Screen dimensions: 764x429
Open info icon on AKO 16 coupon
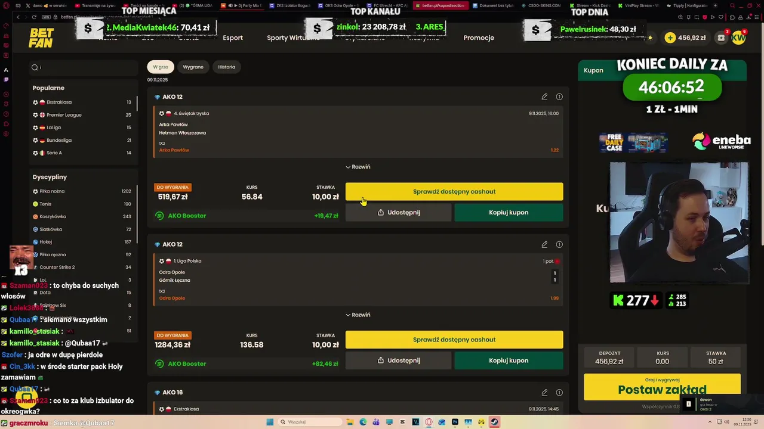coord(559,393)
